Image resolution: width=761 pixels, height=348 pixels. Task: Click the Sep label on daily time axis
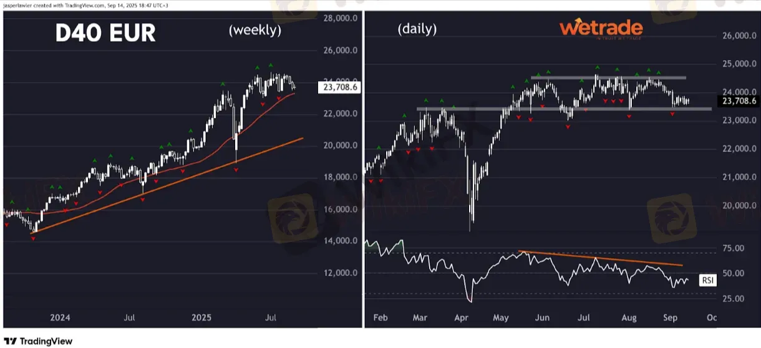[x=670, y=317]
